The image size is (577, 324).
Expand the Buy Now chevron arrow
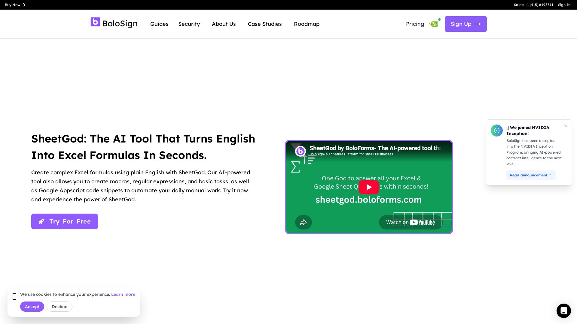pos(24,5)
